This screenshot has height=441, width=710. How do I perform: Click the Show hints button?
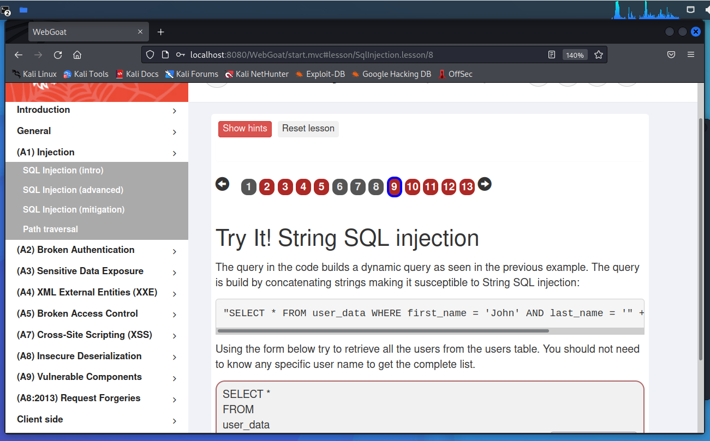coord(245,129)
